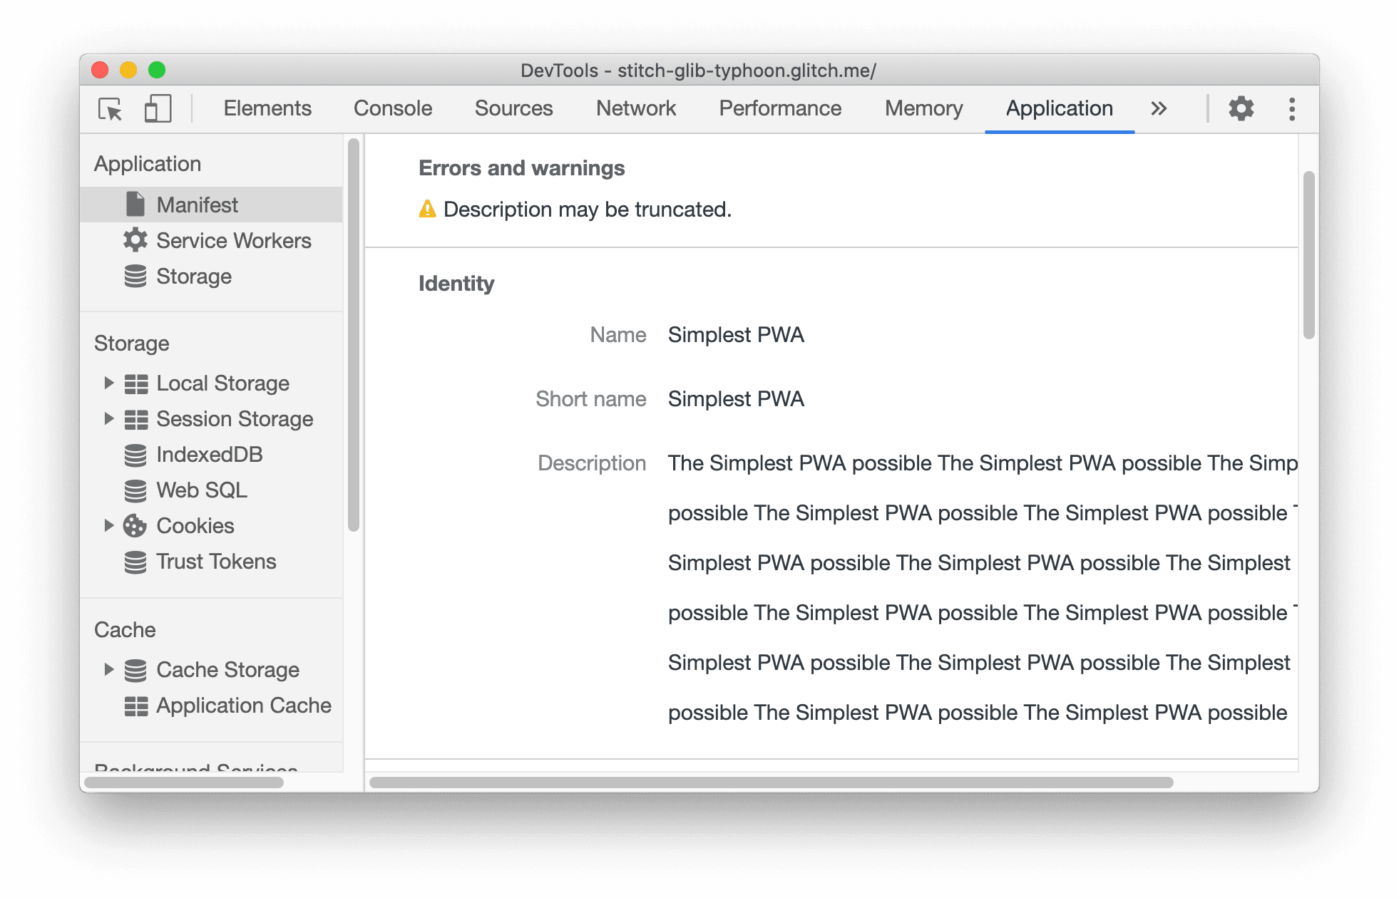
Task: Select the Web SQL sidebar item
Action: pos(201,490)
